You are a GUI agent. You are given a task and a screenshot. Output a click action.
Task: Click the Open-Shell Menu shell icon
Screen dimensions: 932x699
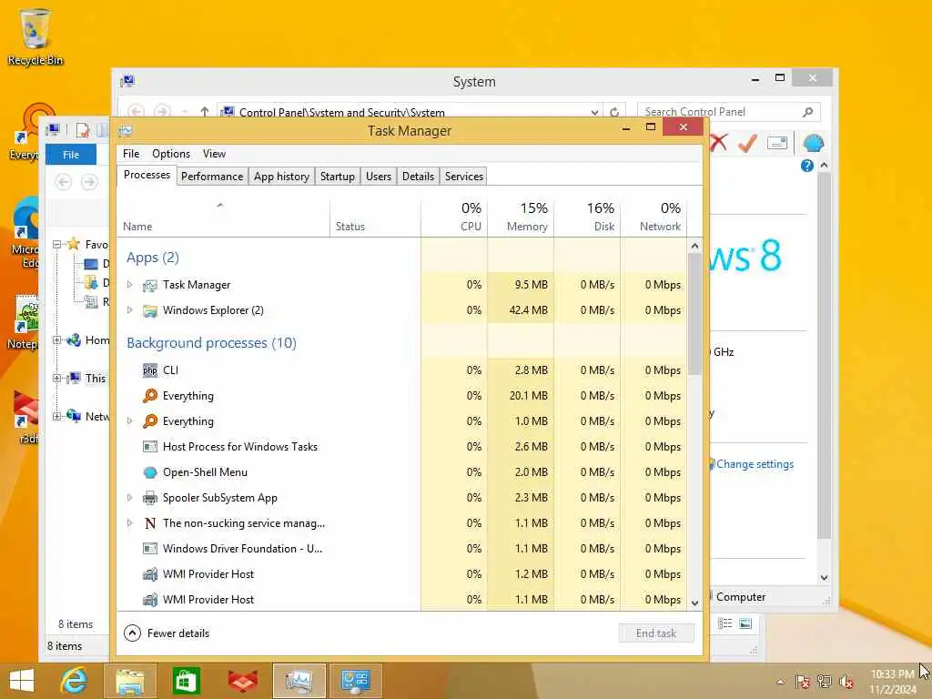point(150,472)
